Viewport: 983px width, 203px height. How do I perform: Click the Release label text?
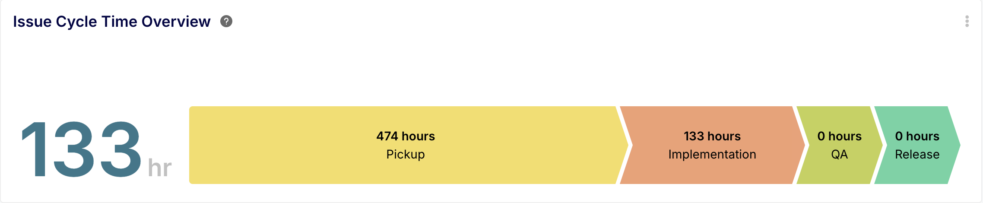click(917, 154)
